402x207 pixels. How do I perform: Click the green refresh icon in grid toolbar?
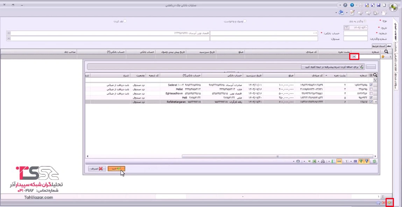[x=375, y=161]
